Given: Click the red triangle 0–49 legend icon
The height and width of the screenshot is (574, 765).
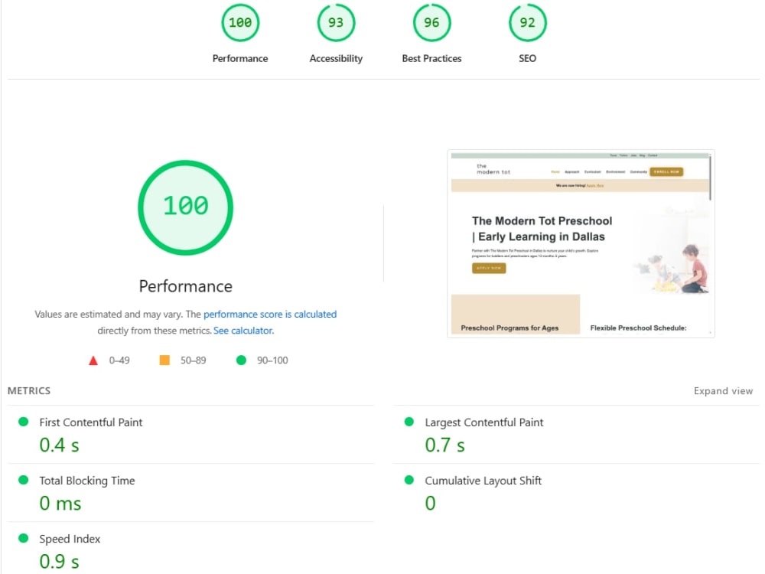Looking at the screenshot, I should pyautogui.click(x=93, y=360).
